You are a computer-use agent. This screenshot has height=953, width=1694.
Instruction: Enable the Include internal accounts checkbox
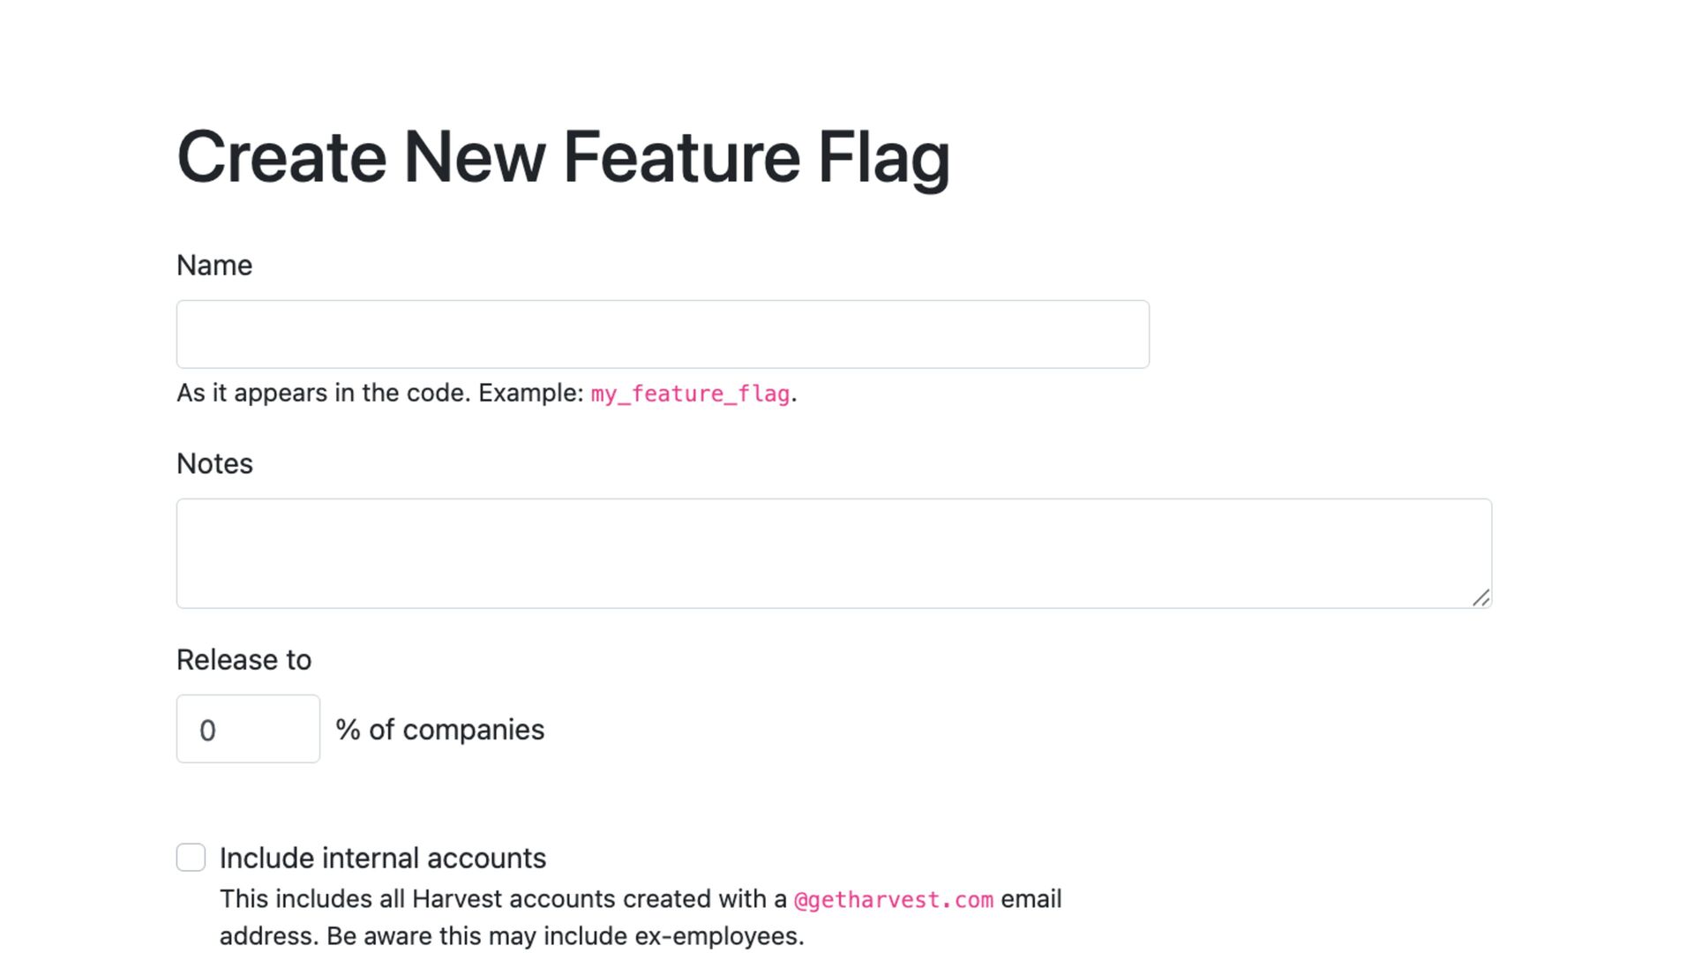pos(191,858)
